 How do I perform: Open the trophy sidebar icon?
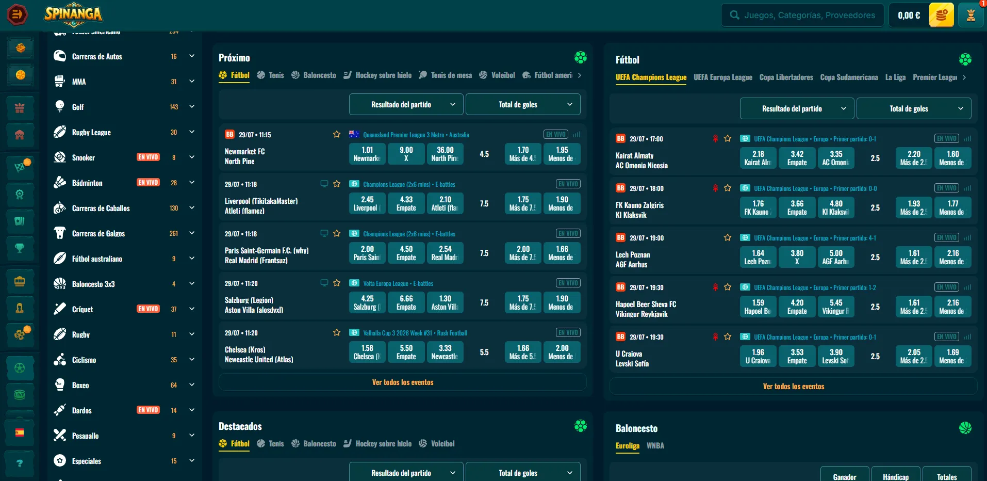[x=20, y=248]
